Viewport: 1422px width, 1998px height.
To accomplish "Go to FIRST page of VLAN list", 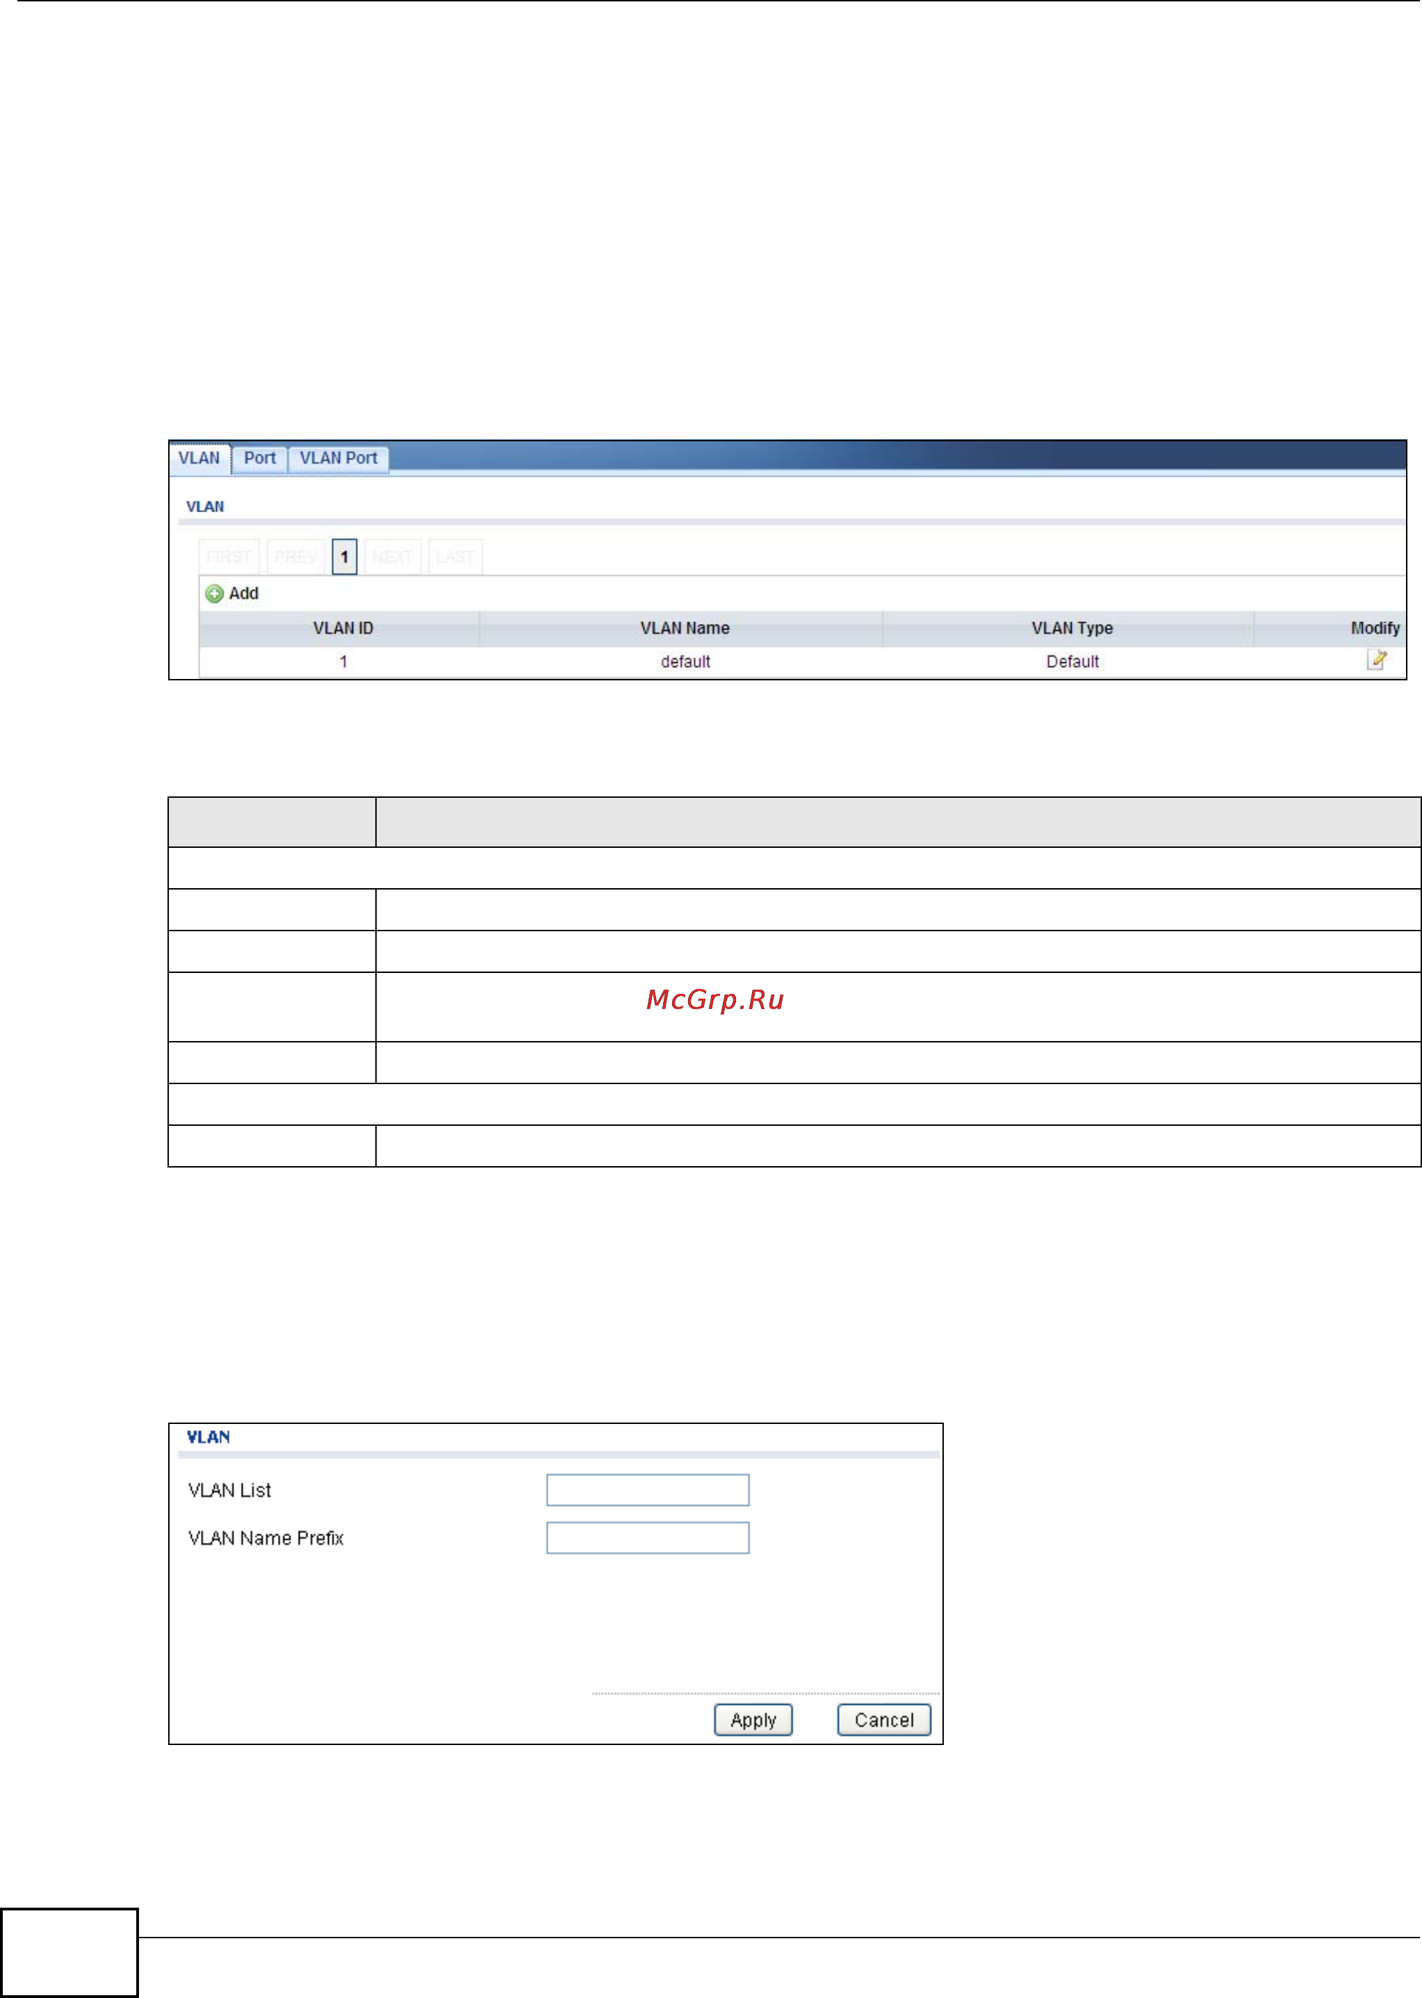I will coord(229,557).
